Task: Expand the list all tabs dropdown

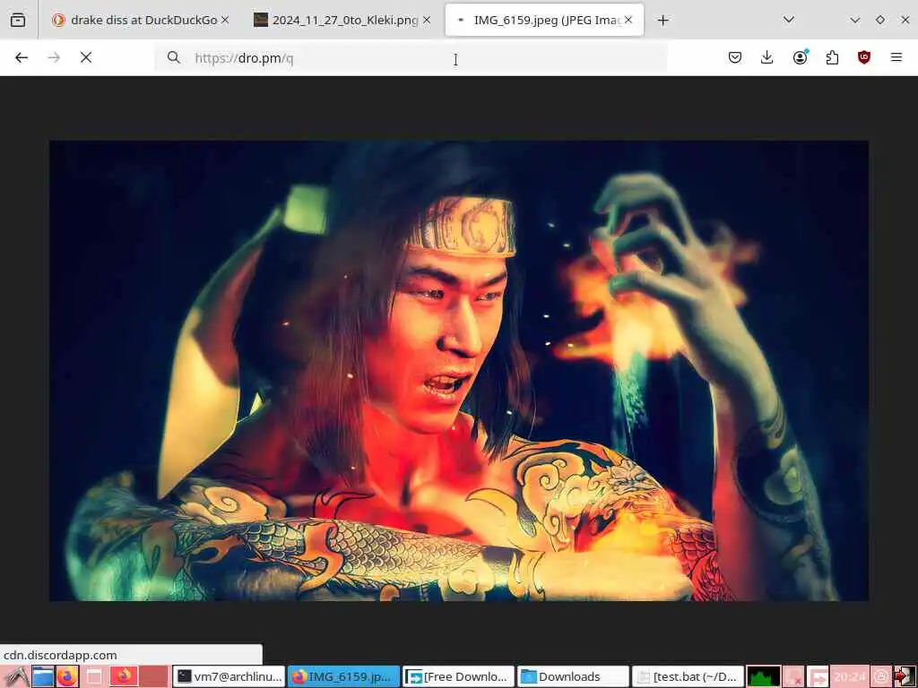Action: 789,20
